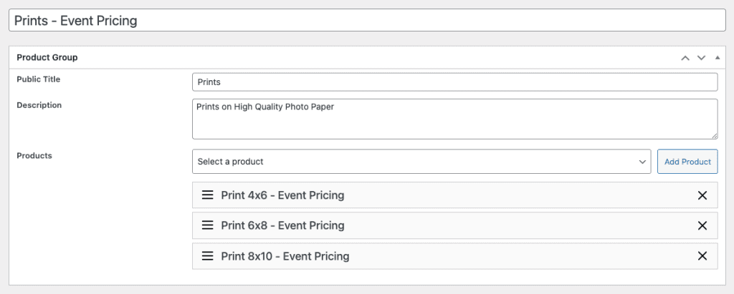Click into the Public Title field

(454, 82)
